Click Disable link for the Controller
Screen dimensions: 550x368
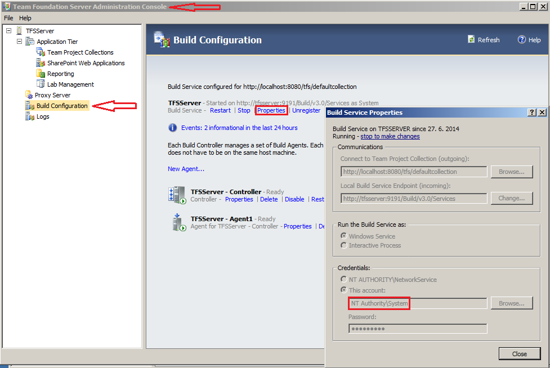pos(294,199)
